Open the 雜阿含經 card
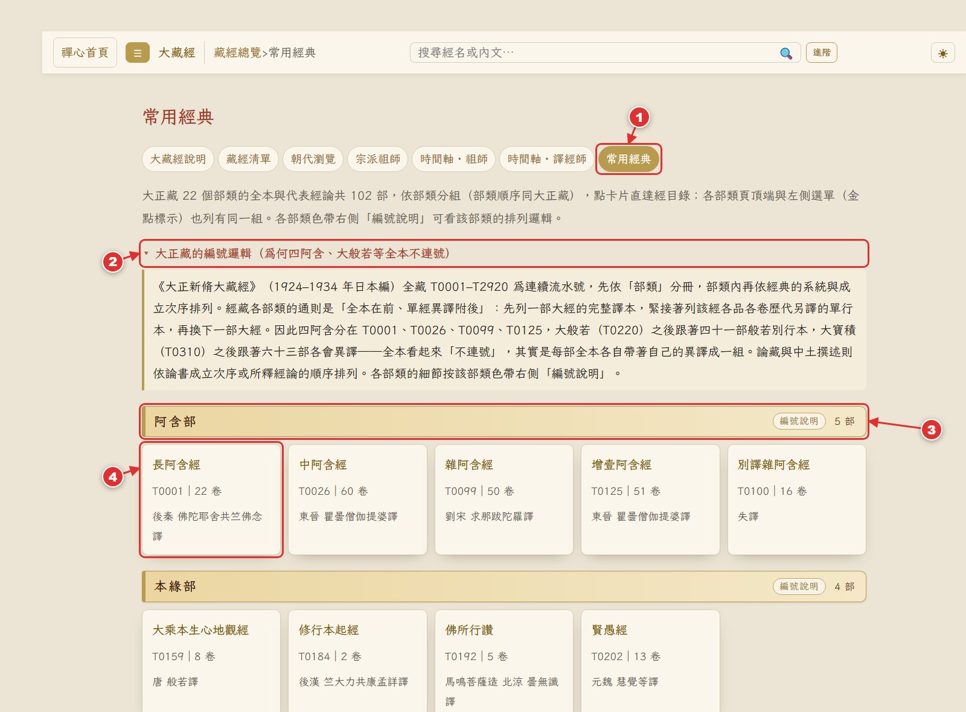The image size is (966, 712). 504,500
